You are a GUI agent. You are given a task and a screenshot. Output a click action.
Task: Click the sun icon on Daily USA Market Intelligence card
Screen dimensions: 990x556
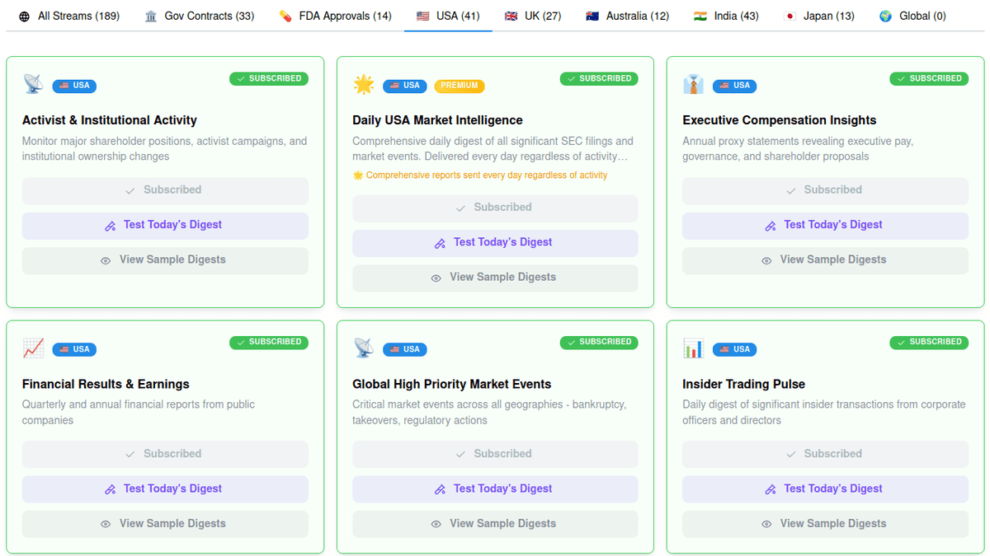363,83
